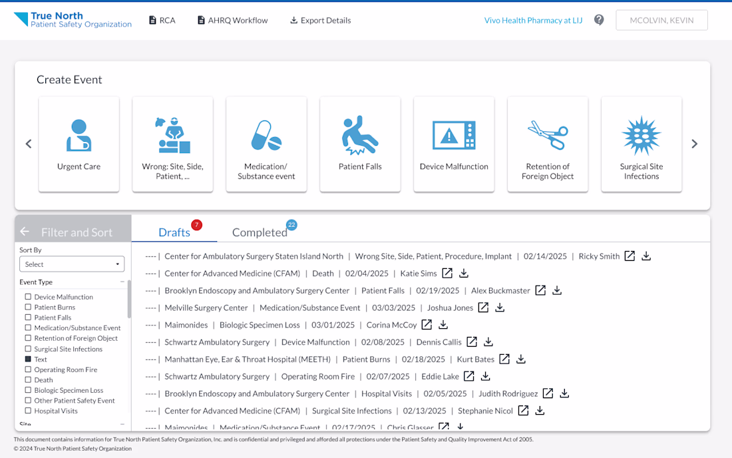Download the Judith Rodriguez draft

coord(564,393)
